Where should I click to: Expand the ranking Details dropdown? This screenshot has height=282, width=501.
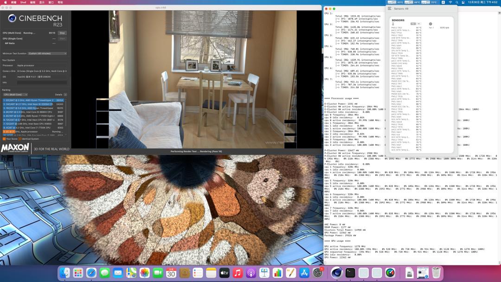coord(64,94)
